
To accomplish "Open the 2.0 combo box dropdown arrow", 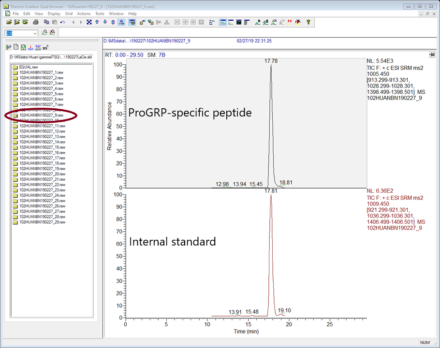I will [35, 33].
